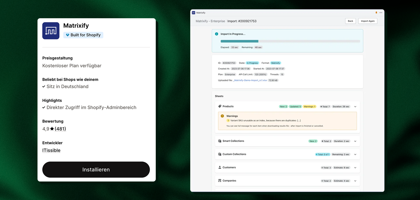The image size is (420, 200).
Task: Click the Built for Shopify diamond icon
Action: 67,35
